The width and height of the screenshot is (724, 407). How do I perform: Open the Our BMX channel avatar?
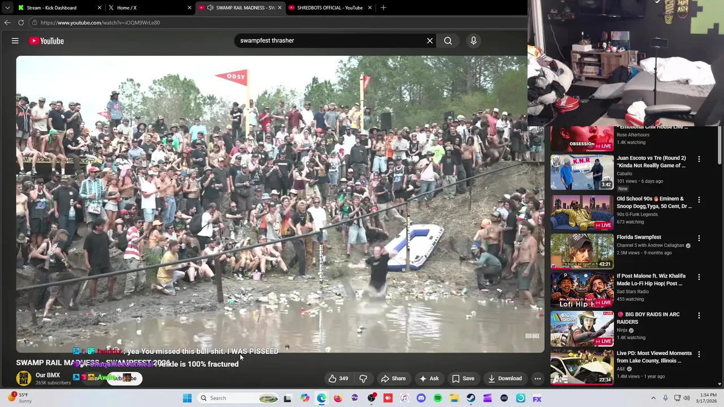24,378
